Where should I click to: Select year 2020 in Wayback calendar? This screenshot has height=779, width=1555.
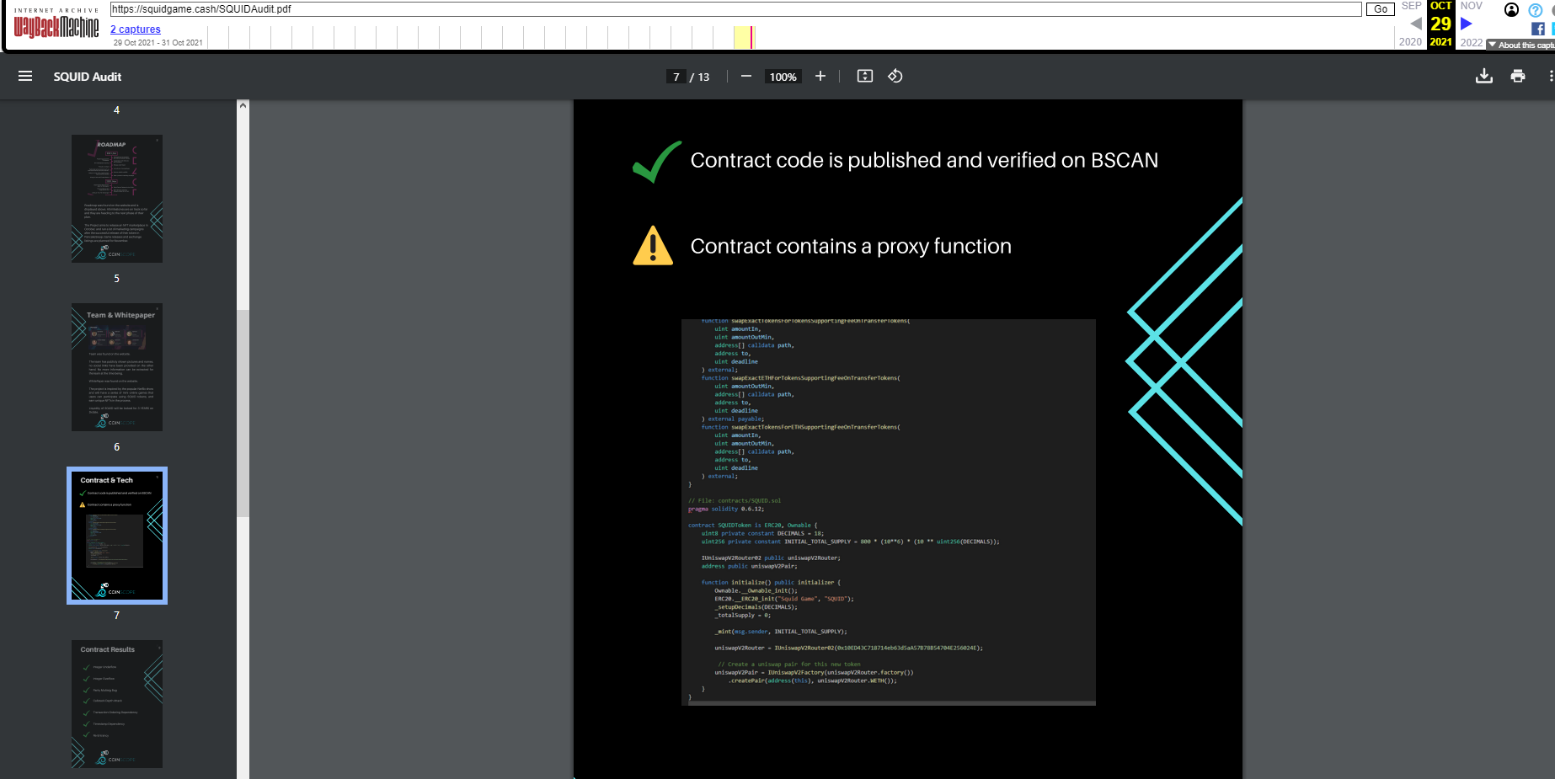click(x=1410, y=42)
